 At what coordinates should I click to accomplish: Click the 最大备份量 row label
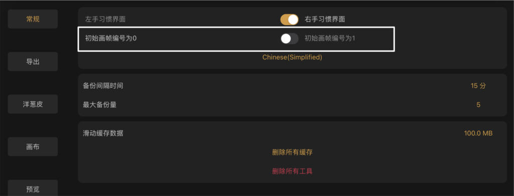pos(100,105)
